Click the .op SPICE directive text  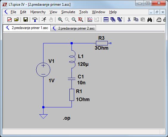pos(66,118)
